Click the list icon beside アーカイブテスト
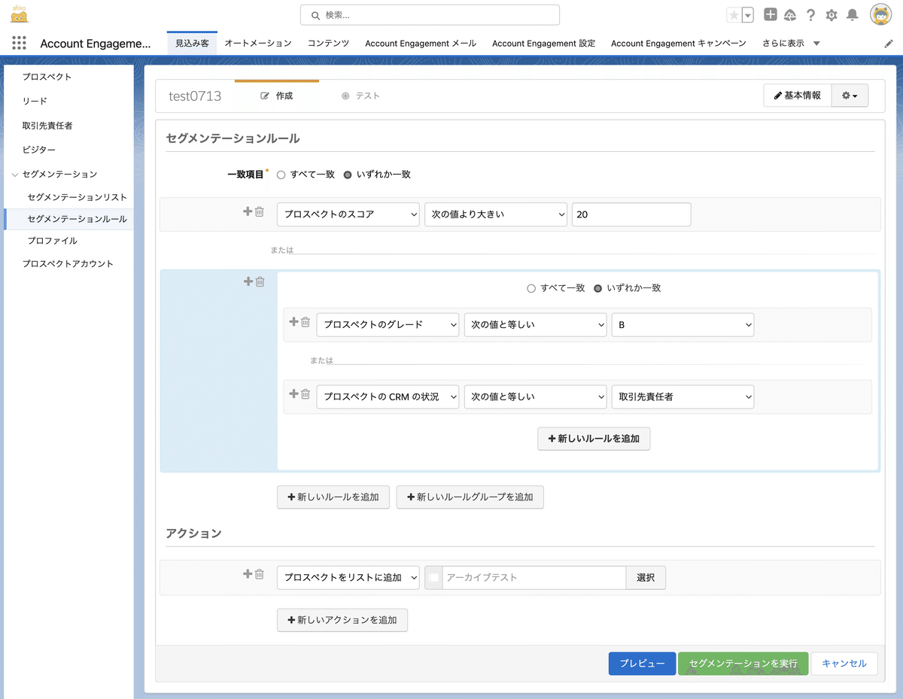The height and width of the screenshot is (699, 903). (433, 578)
